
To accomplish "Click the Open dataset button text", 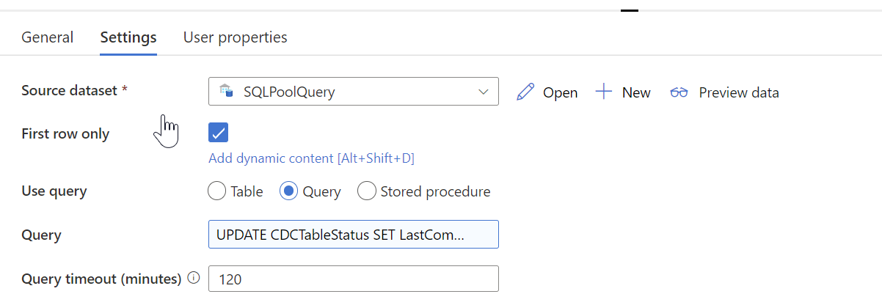I will pos(560,92).
